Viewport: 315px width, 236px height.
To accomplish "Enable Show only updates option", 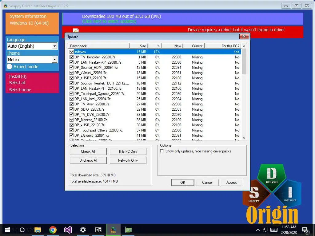I will coord(162,151).
